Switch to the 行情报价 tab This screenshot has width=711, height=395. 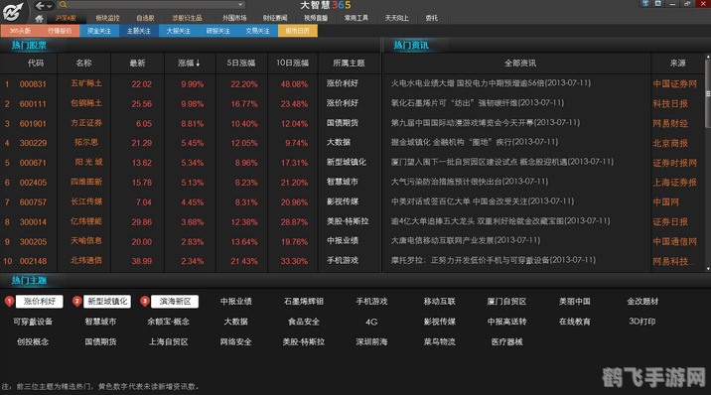point(60,31)
